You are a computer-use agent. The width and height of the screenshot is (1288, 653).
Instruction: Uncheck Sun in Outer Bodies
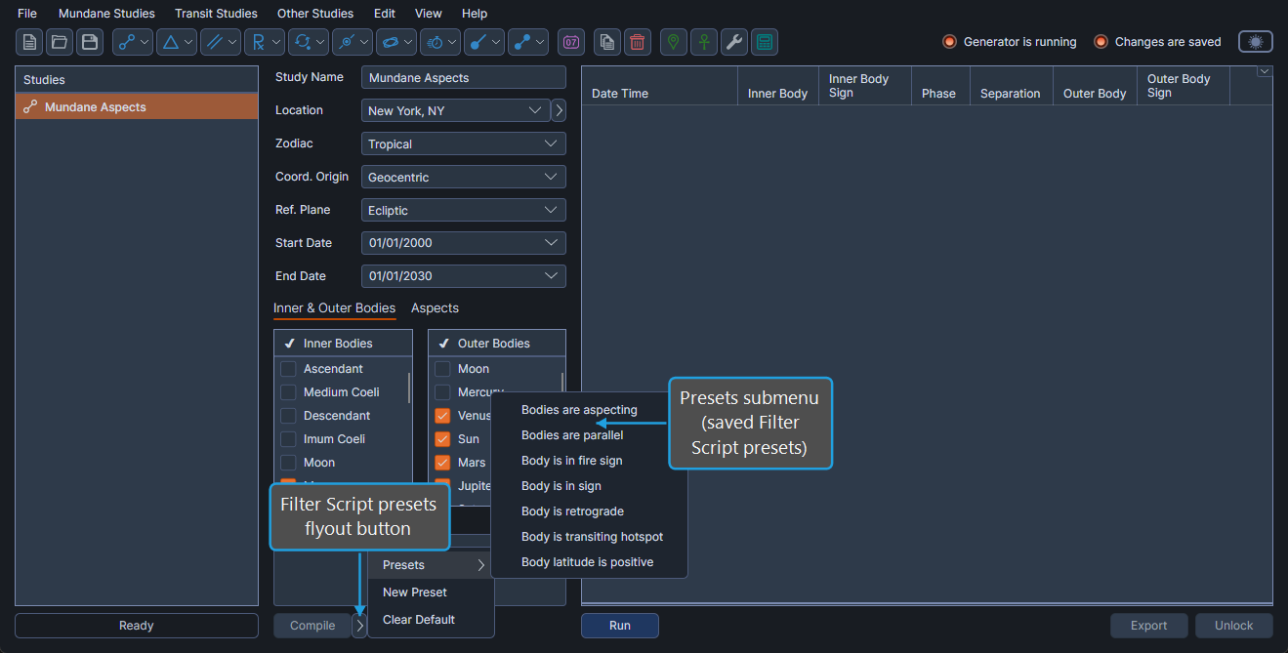[x=442, y=439]
